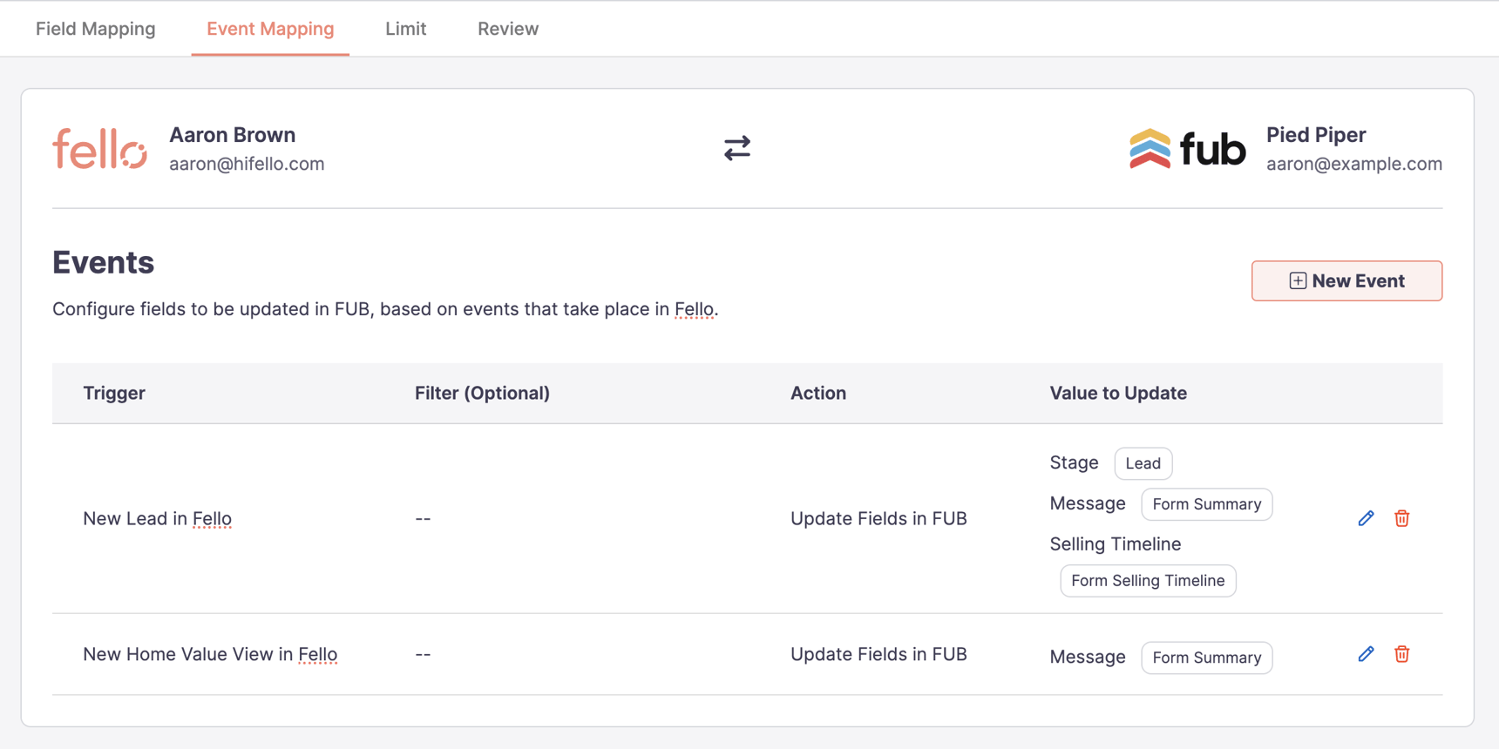The image size is (1499, 749).
Task: Select the 'New Lead in Fello' trigger text
Action: [x=157, y=518]
